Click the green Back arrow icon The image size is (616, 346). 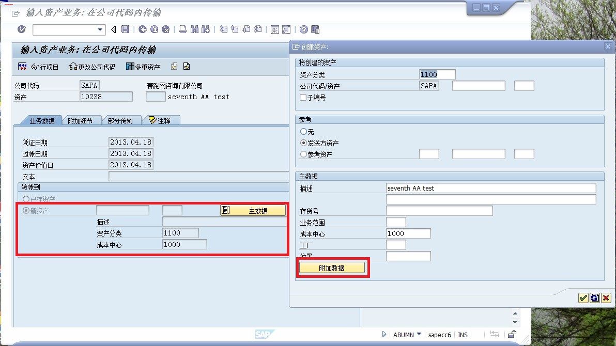143,29
